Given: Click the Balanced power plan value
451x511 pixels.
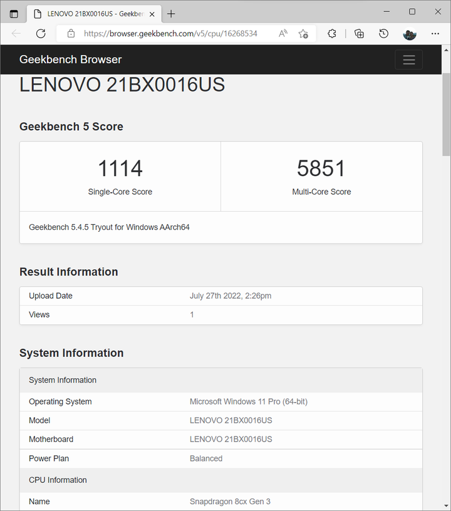Looking at the screenshot, I should point(206,458).
